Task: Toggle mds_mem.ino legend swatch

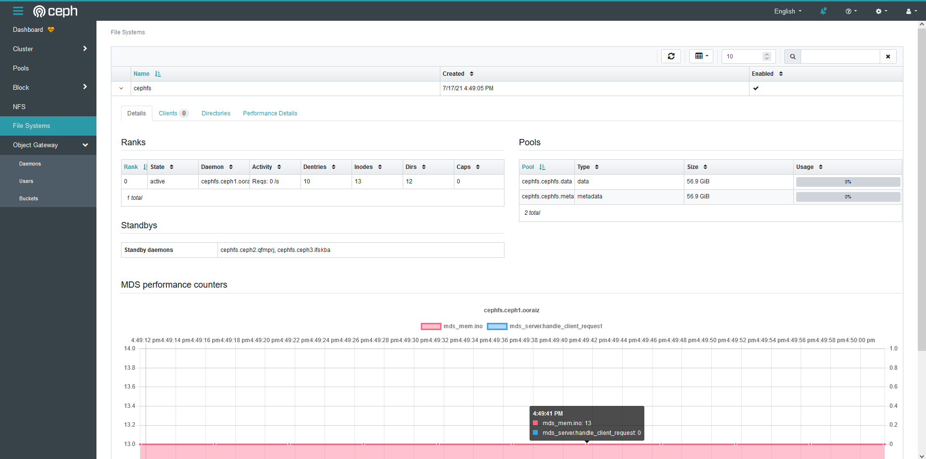Action: pos(431,326)
